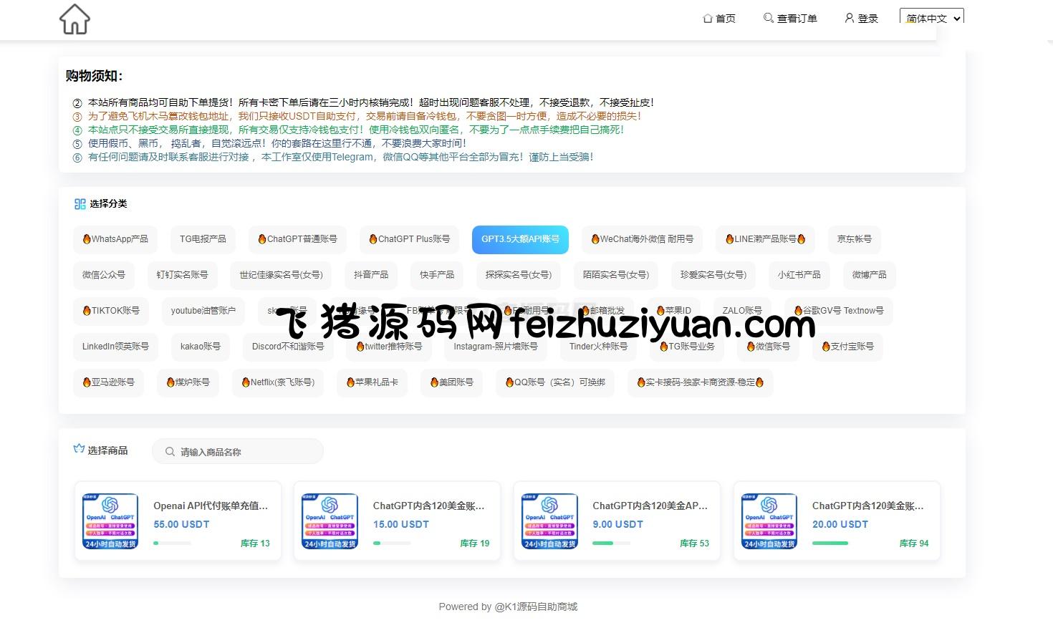This screenshot has height=623, width=1053.
Task: Choose the youtube油管账户 category
Action: pyautogui.click(x=203, y=311)
